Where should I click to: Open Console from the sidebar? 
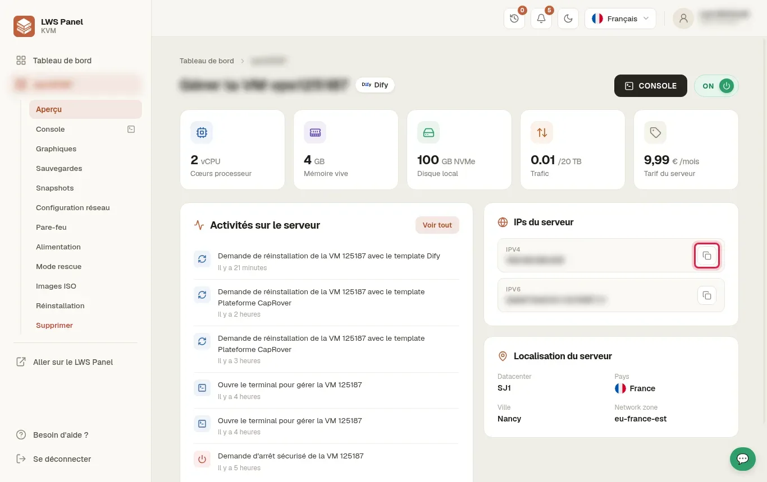pyautogui.click(x=51, y=129)
